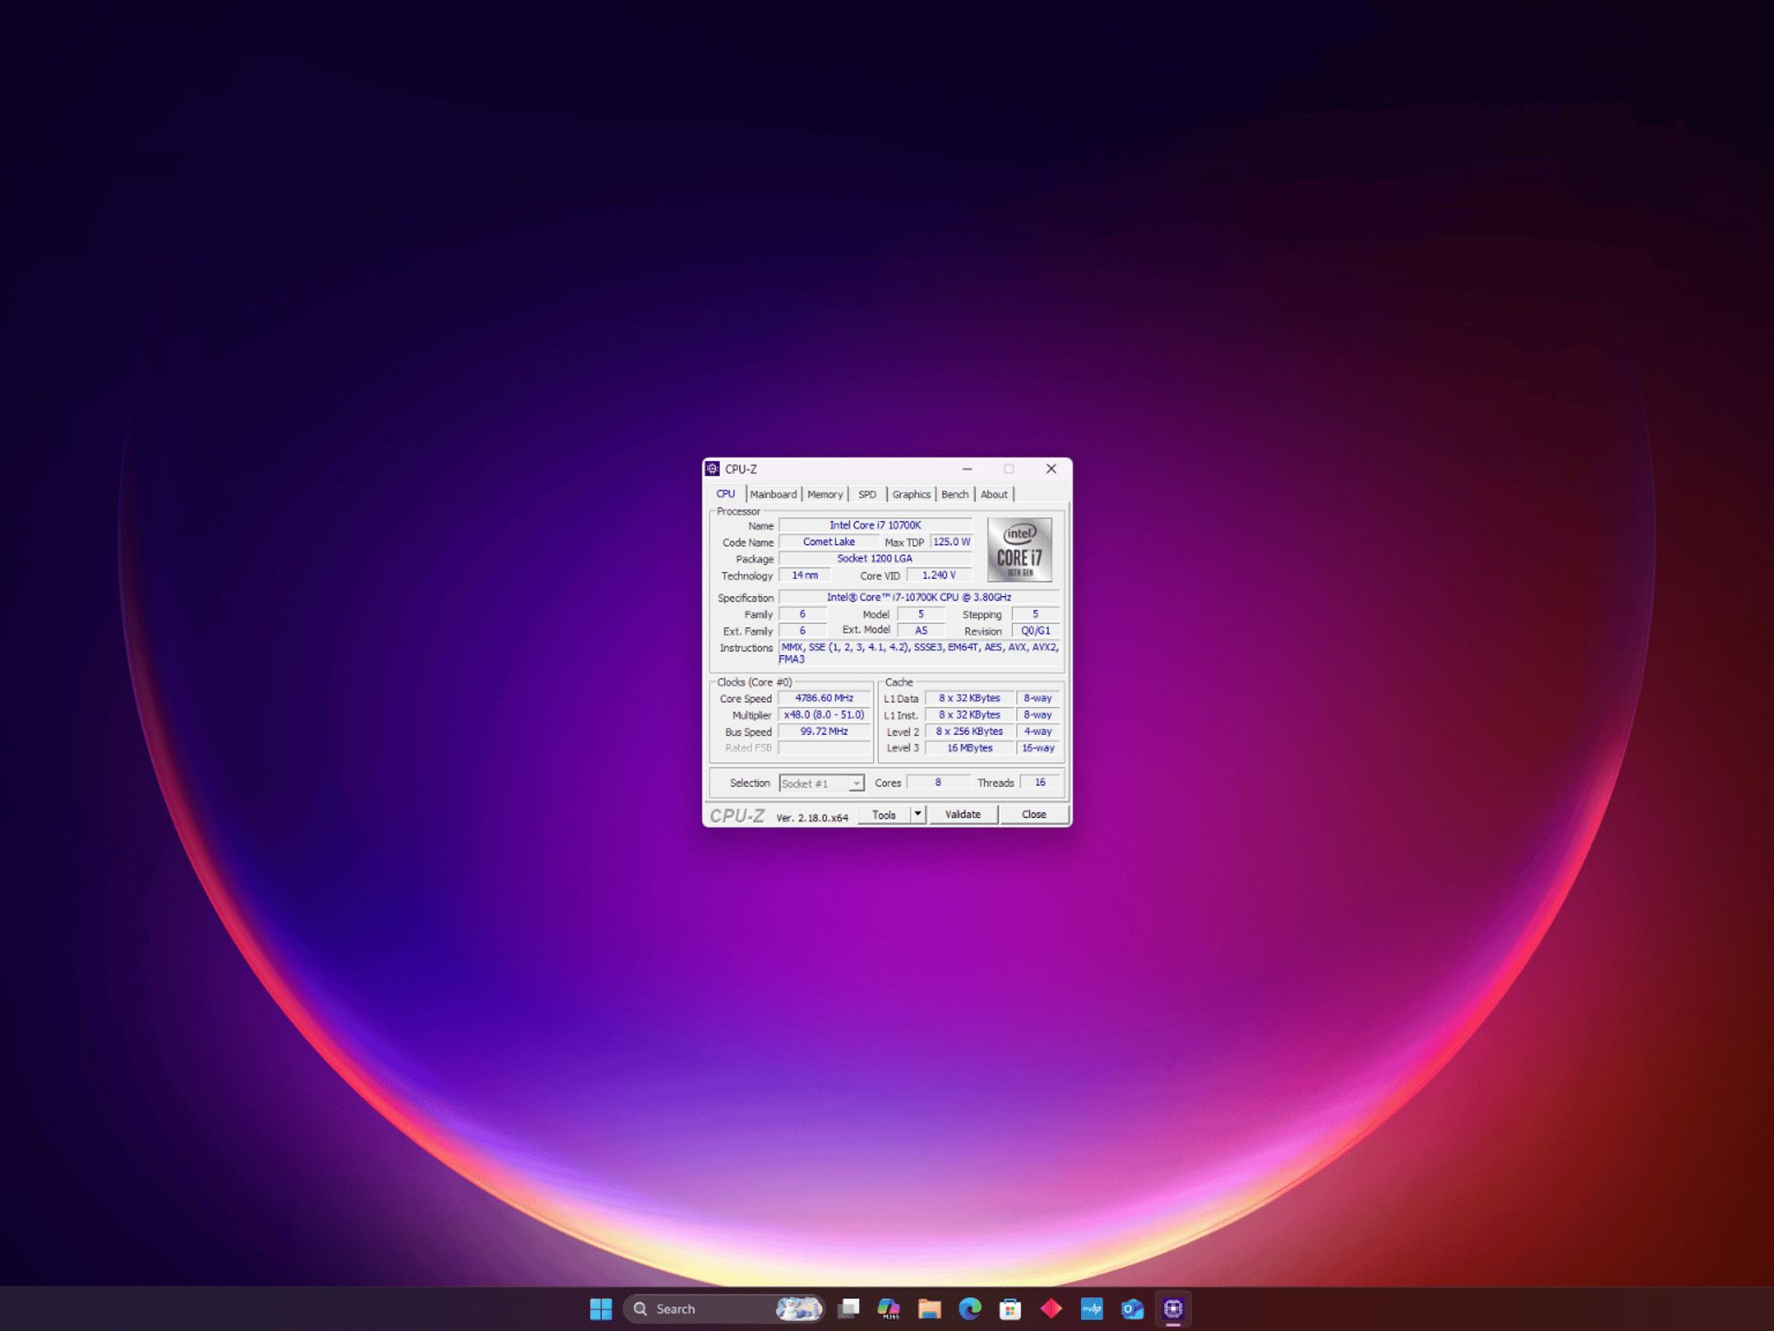Click the 1.240 V Core VID value

(939, 575)
